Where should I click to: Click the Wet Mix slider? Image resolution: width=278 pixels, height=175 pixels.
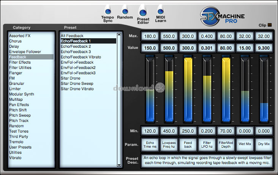click(245, 89)
